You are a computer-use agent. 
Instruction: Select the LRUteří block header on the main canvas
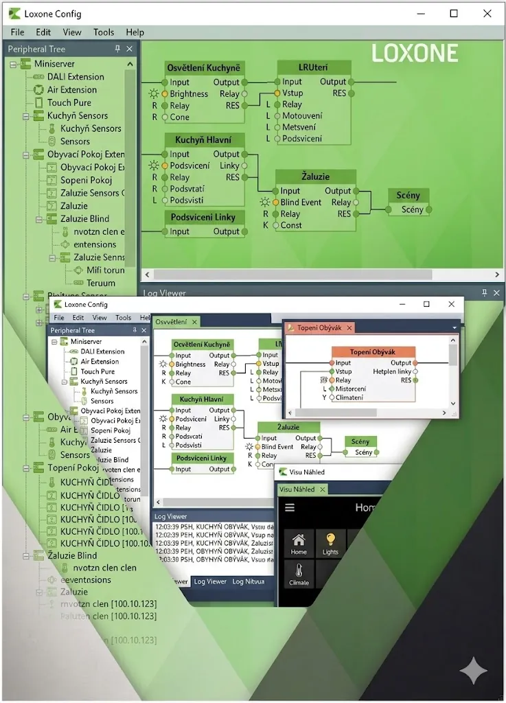313,67
